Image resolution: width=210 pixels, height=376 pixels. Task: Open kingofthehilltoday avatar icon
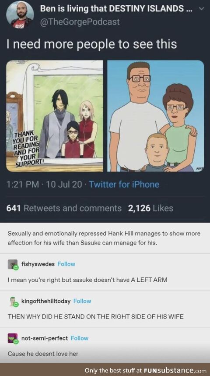(x=13, y=302)
